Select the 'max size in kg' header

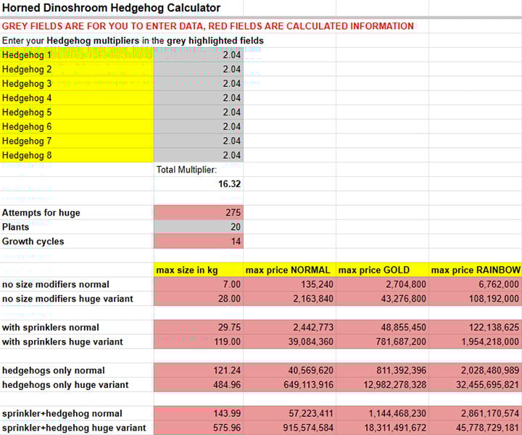[x=199, y=270]
